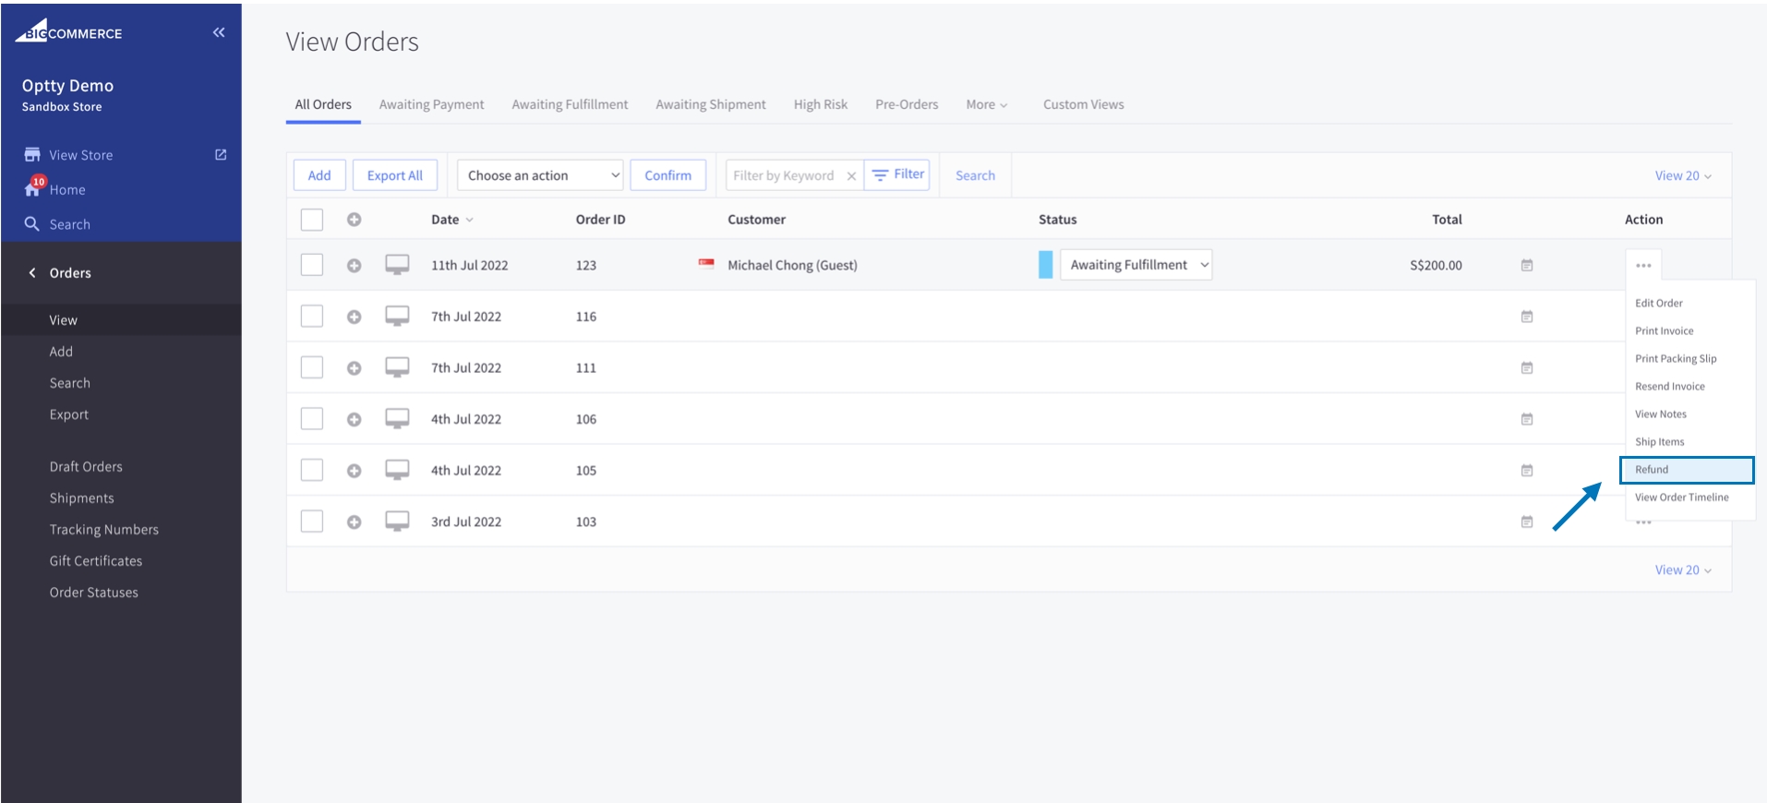Viewport: 1767px width, 803px height.
Task: Change the Awaiting Fulfillment status dropdown
Action: 1136,265
